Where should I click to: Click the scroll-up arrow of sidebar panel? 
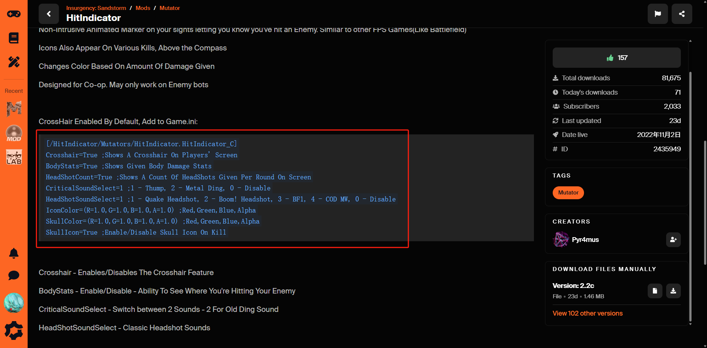690,41
